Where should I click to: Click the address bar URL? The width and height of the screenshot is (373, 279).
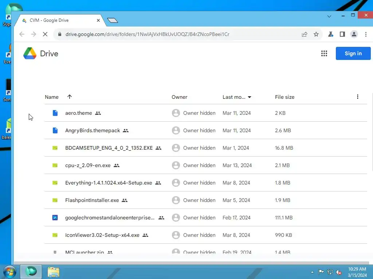pos(147,34)
